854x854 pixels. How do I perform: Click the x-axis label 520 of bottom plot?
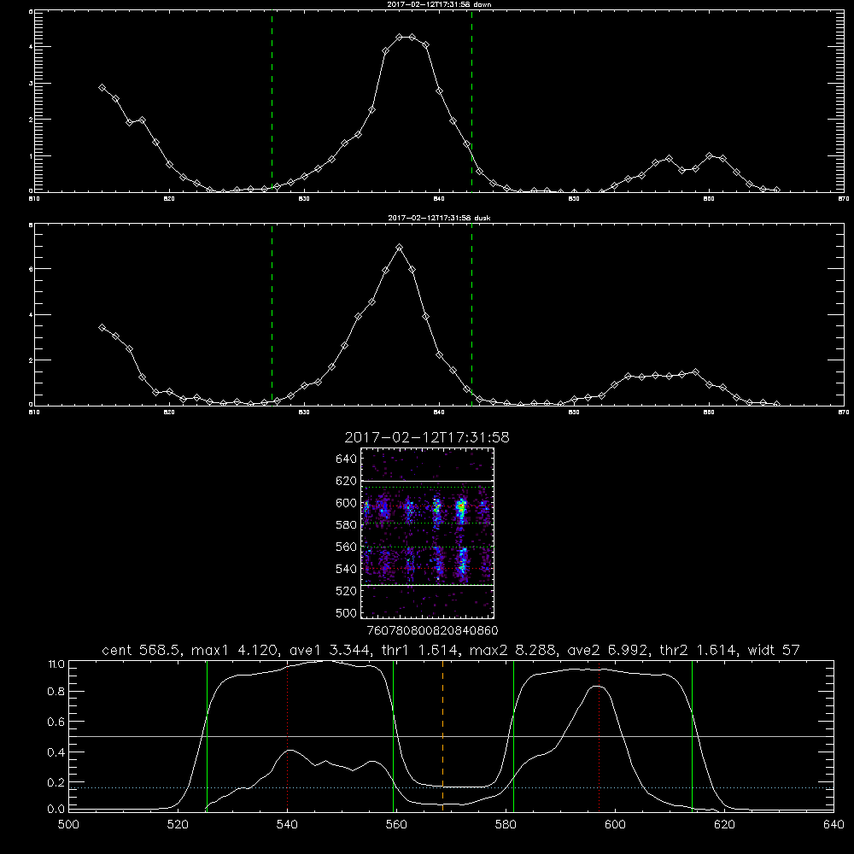[x=178, y=825]
